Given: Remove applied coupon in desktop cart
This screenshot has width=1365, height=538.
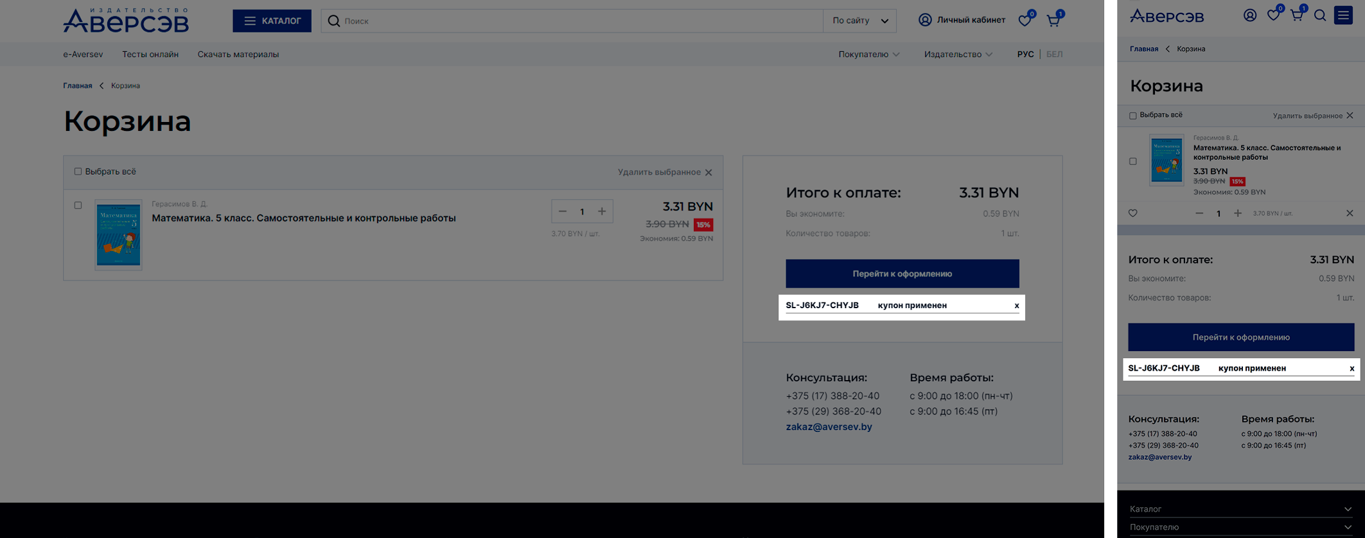Looking at the screenshot, I should [1016, 306].
